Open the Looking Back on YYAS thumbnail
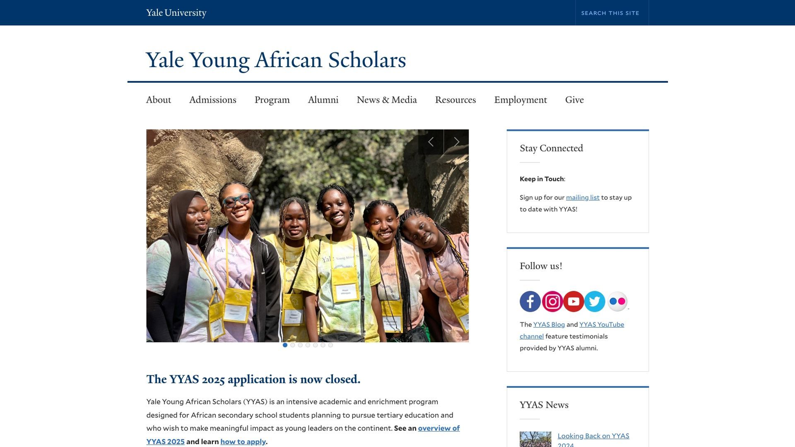The width and height of the screenshot is (795, 447). [535, 440]
